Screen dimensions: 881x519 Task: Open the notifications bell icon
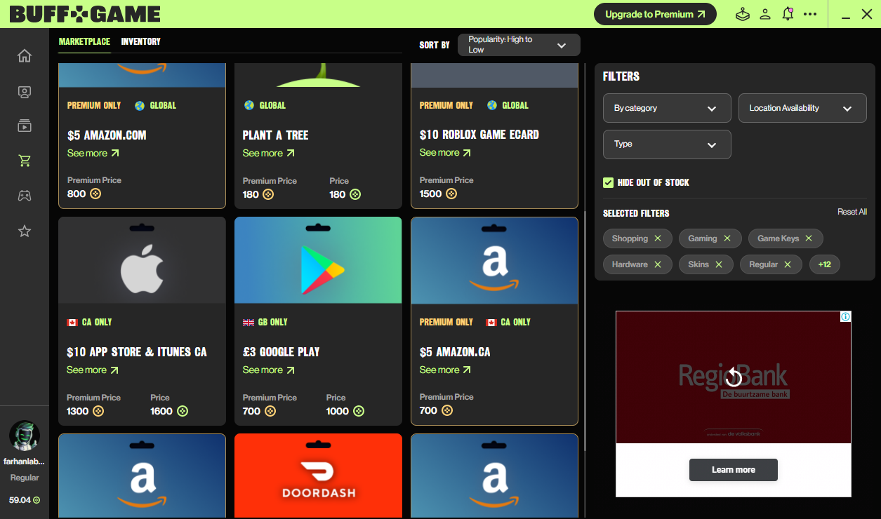coord(788,14)
